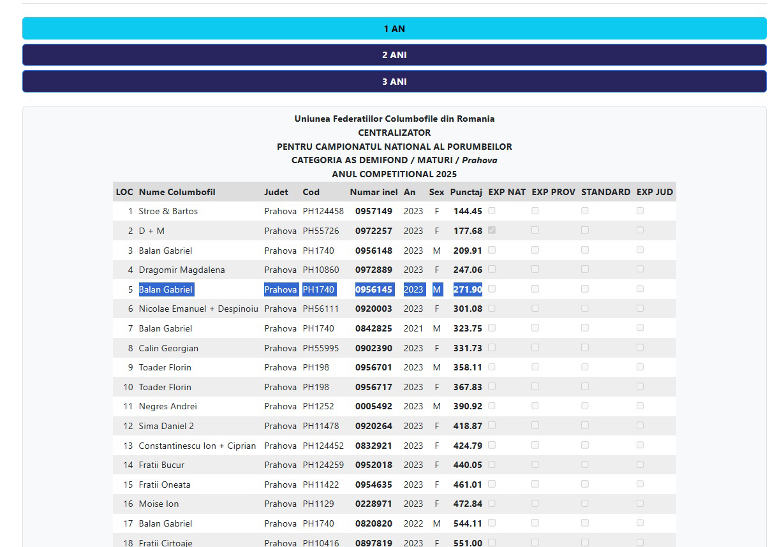This screenshot has height=547, width=770.
Task: Click the name Nicolae Emanuel + Despinoiu
Action: click(198, 309)
